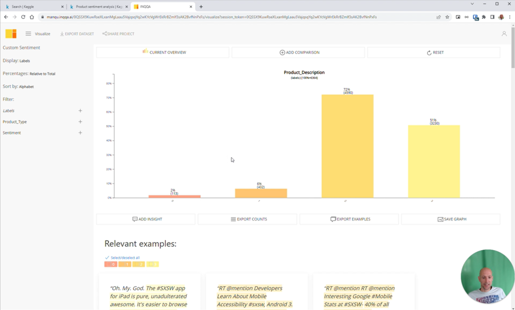Switch to Product sentiment analysis Kaggle tab
The width and height of the screenshot is (515, 310).
(x=99, y=7)
